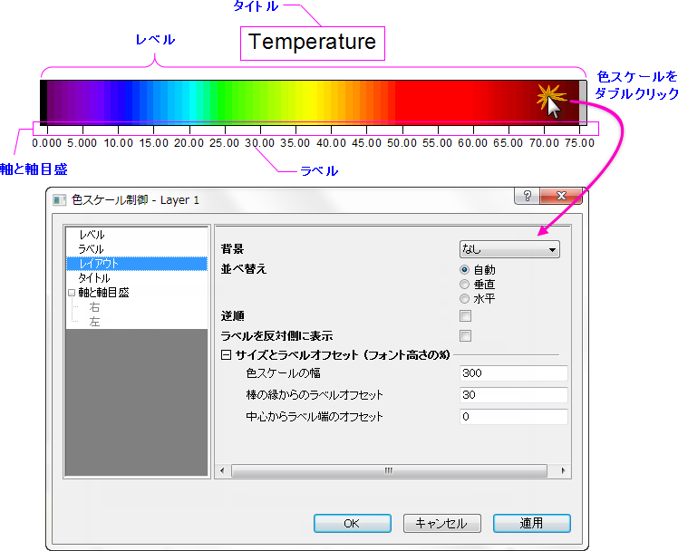The height and width of the screenshot is (551, 678).
Task: Click the 並べ替え property label
Action: point(244,269)
